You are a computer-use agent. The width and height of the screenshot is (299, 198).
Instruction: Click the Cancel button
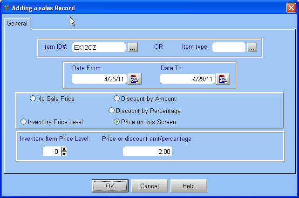coord(149,186)
